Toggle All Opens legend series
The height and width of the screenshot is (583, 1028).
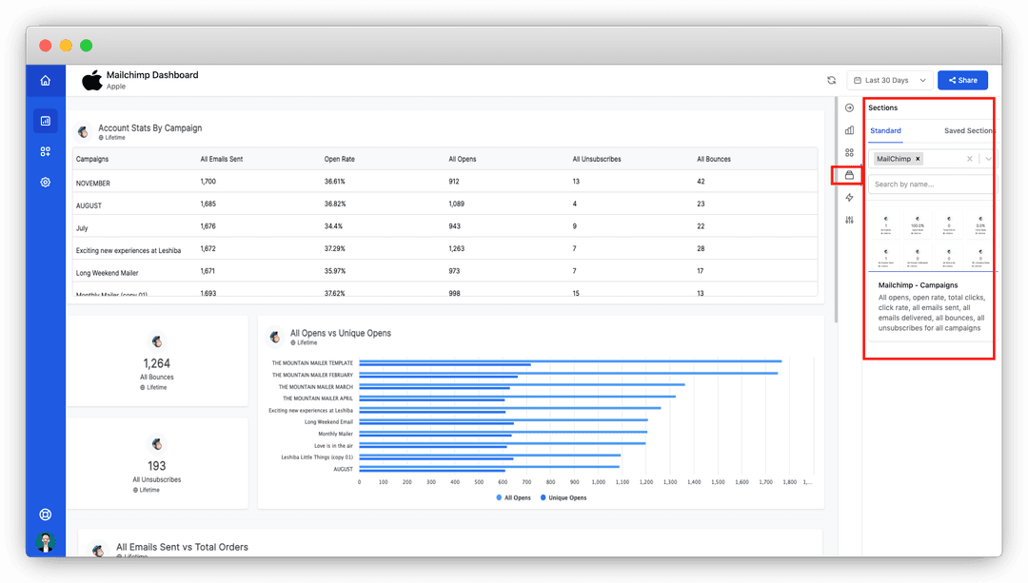(x=513, y=497)
